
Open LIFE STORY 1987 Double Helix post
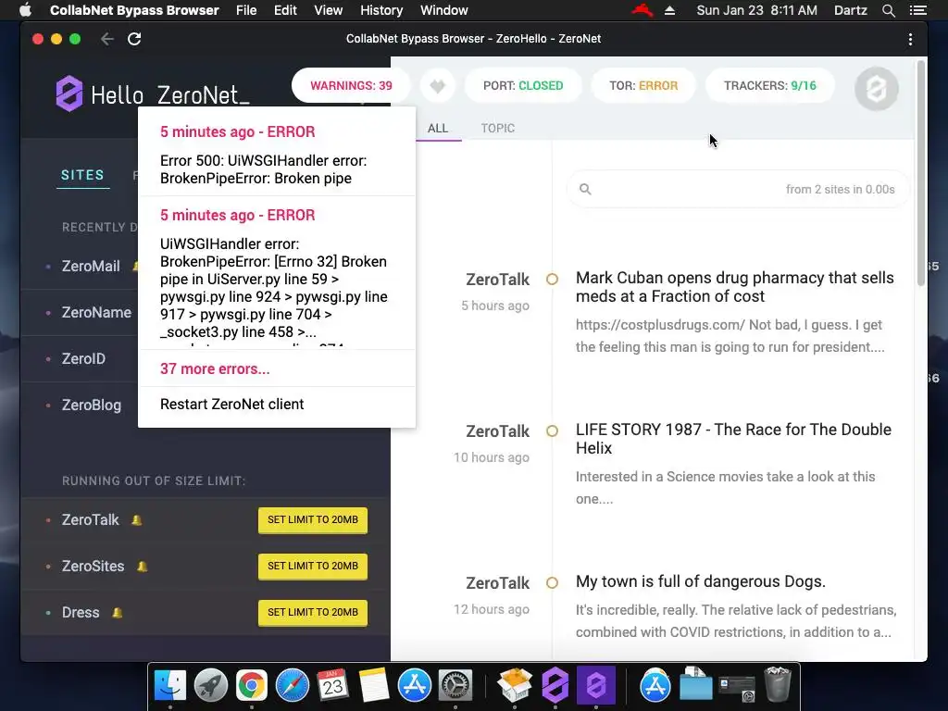pyautogui.click(x=733, y=439)
